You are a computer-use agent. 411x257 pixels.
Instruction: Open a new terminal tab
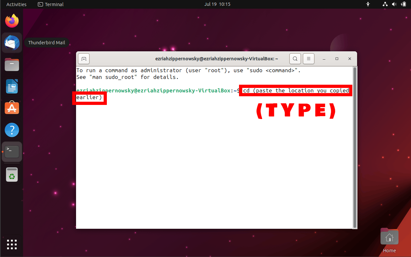[x=83, y=59]
